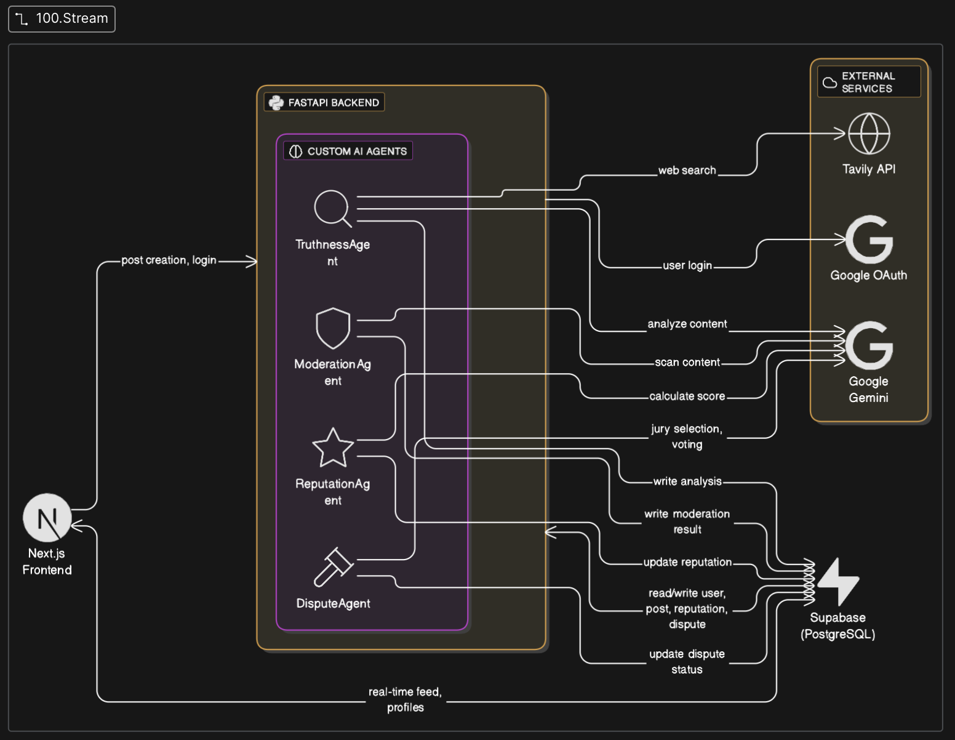This screenshot has width=955, height=740.
Task: Click the ModerationAgent node label text
Action: pyautogui.click(x=333, y=372)
